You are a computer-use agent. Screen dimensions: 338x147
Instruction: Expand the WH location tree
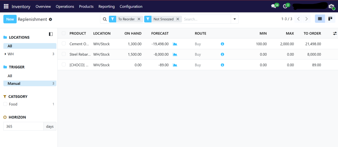tap(5, 54)
